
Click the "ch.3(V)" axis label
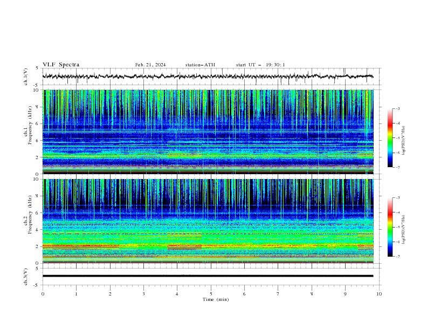point(26,277)
